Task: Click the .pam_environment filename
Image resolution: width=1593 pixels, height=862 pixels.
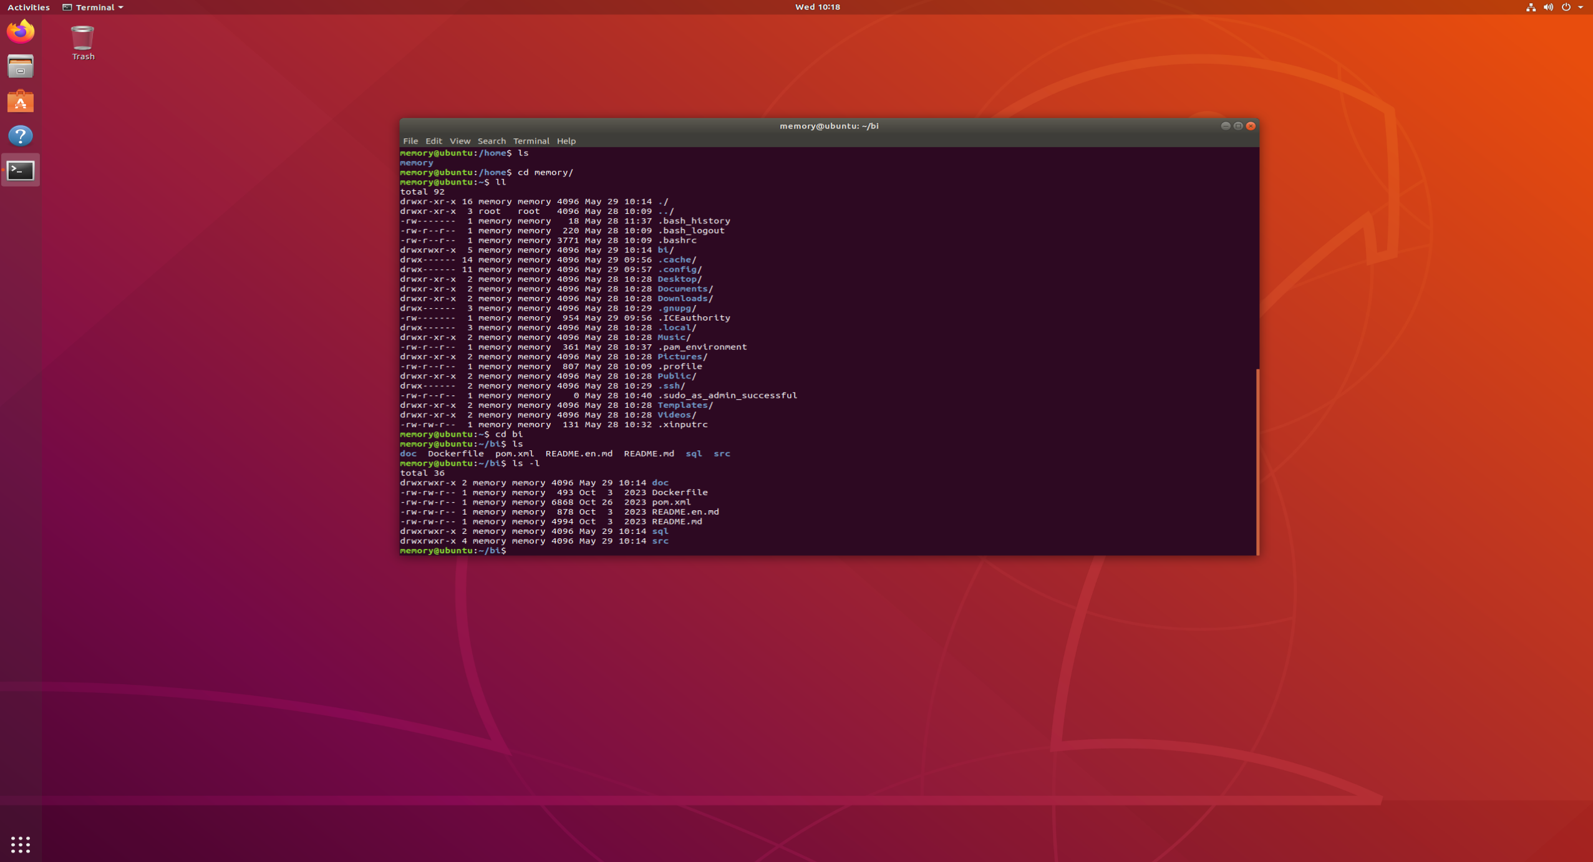Action: [702, 347]
